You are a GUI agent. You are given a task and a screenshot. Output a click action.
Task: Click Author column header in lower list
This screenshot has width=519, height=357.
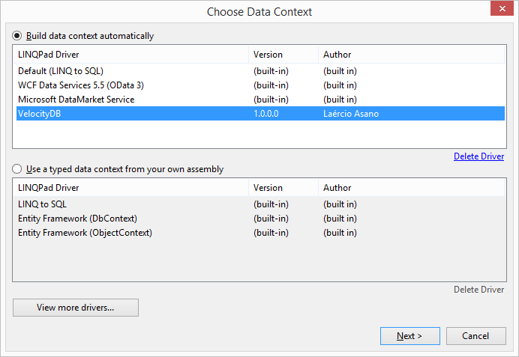412,188
